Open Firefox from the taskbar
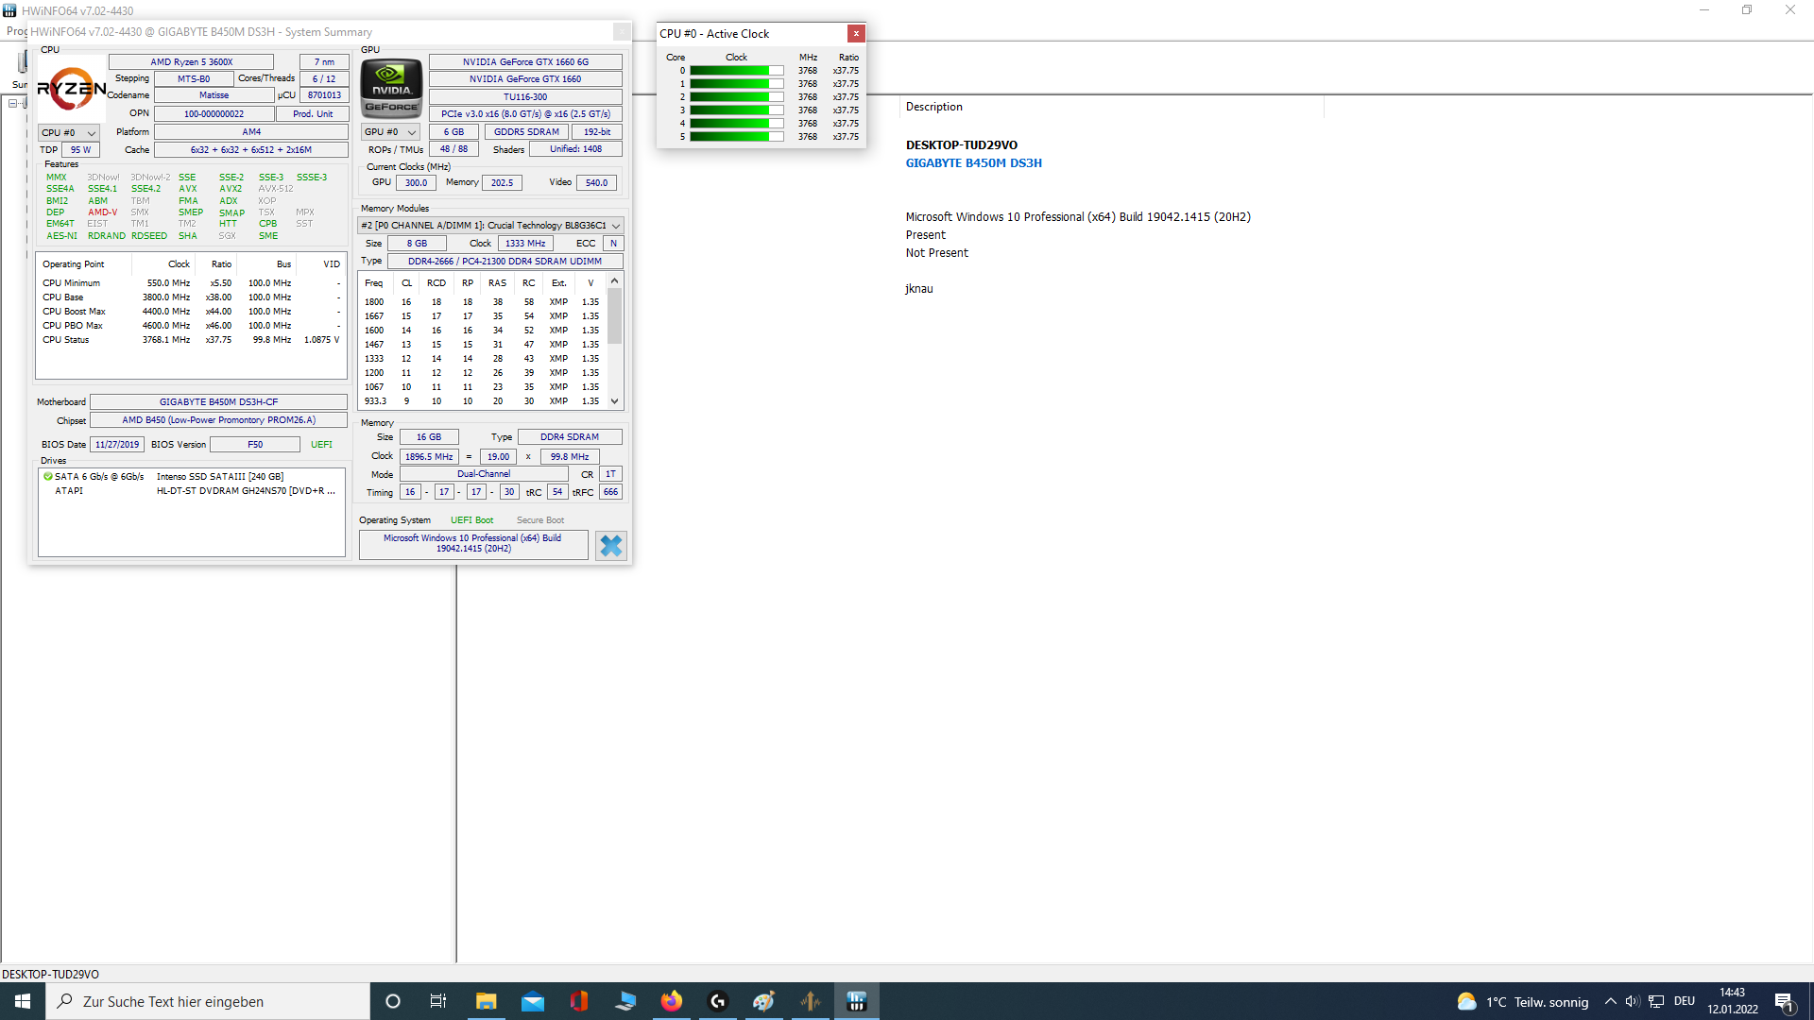The height and width of the screenshot is (1020, 1814). click(x=672, y=1001)
